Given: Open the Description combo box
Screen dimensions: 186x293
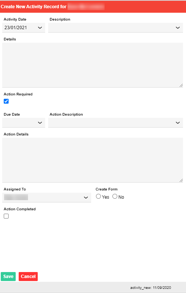Looking at the screenshot, I should point(115,28).
